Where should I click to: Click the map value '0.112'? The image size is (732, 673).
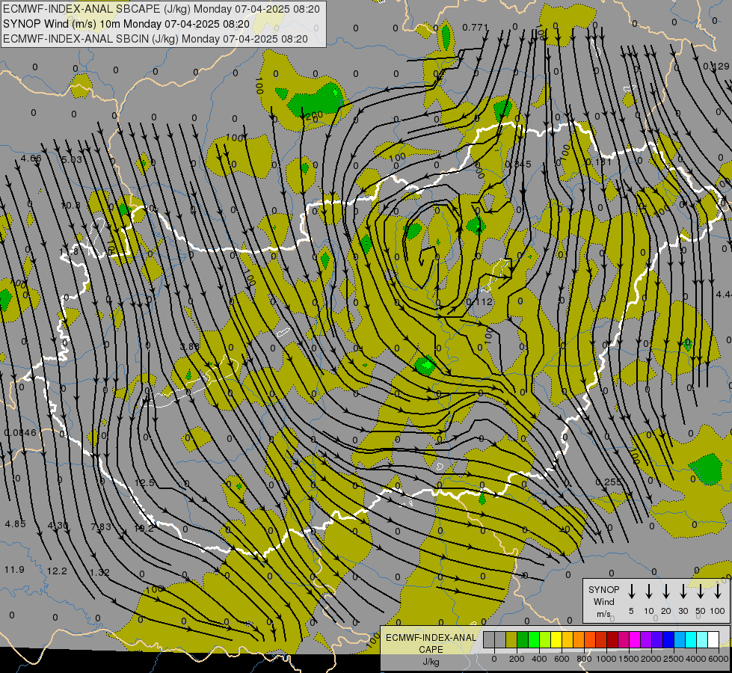coord(480,301)
